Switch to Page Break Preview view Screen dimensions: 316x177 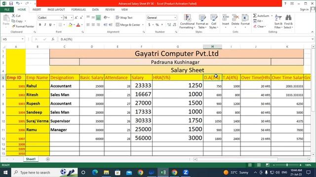268,165
